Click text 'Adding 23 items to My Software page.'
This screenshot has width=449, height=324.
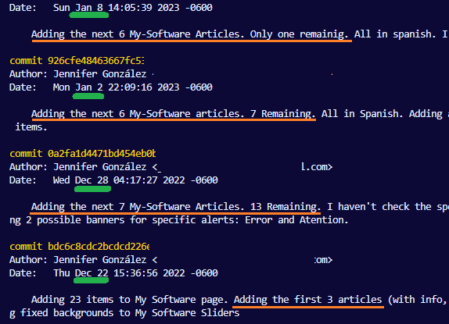pyautogui.click(x=130, y=300)
